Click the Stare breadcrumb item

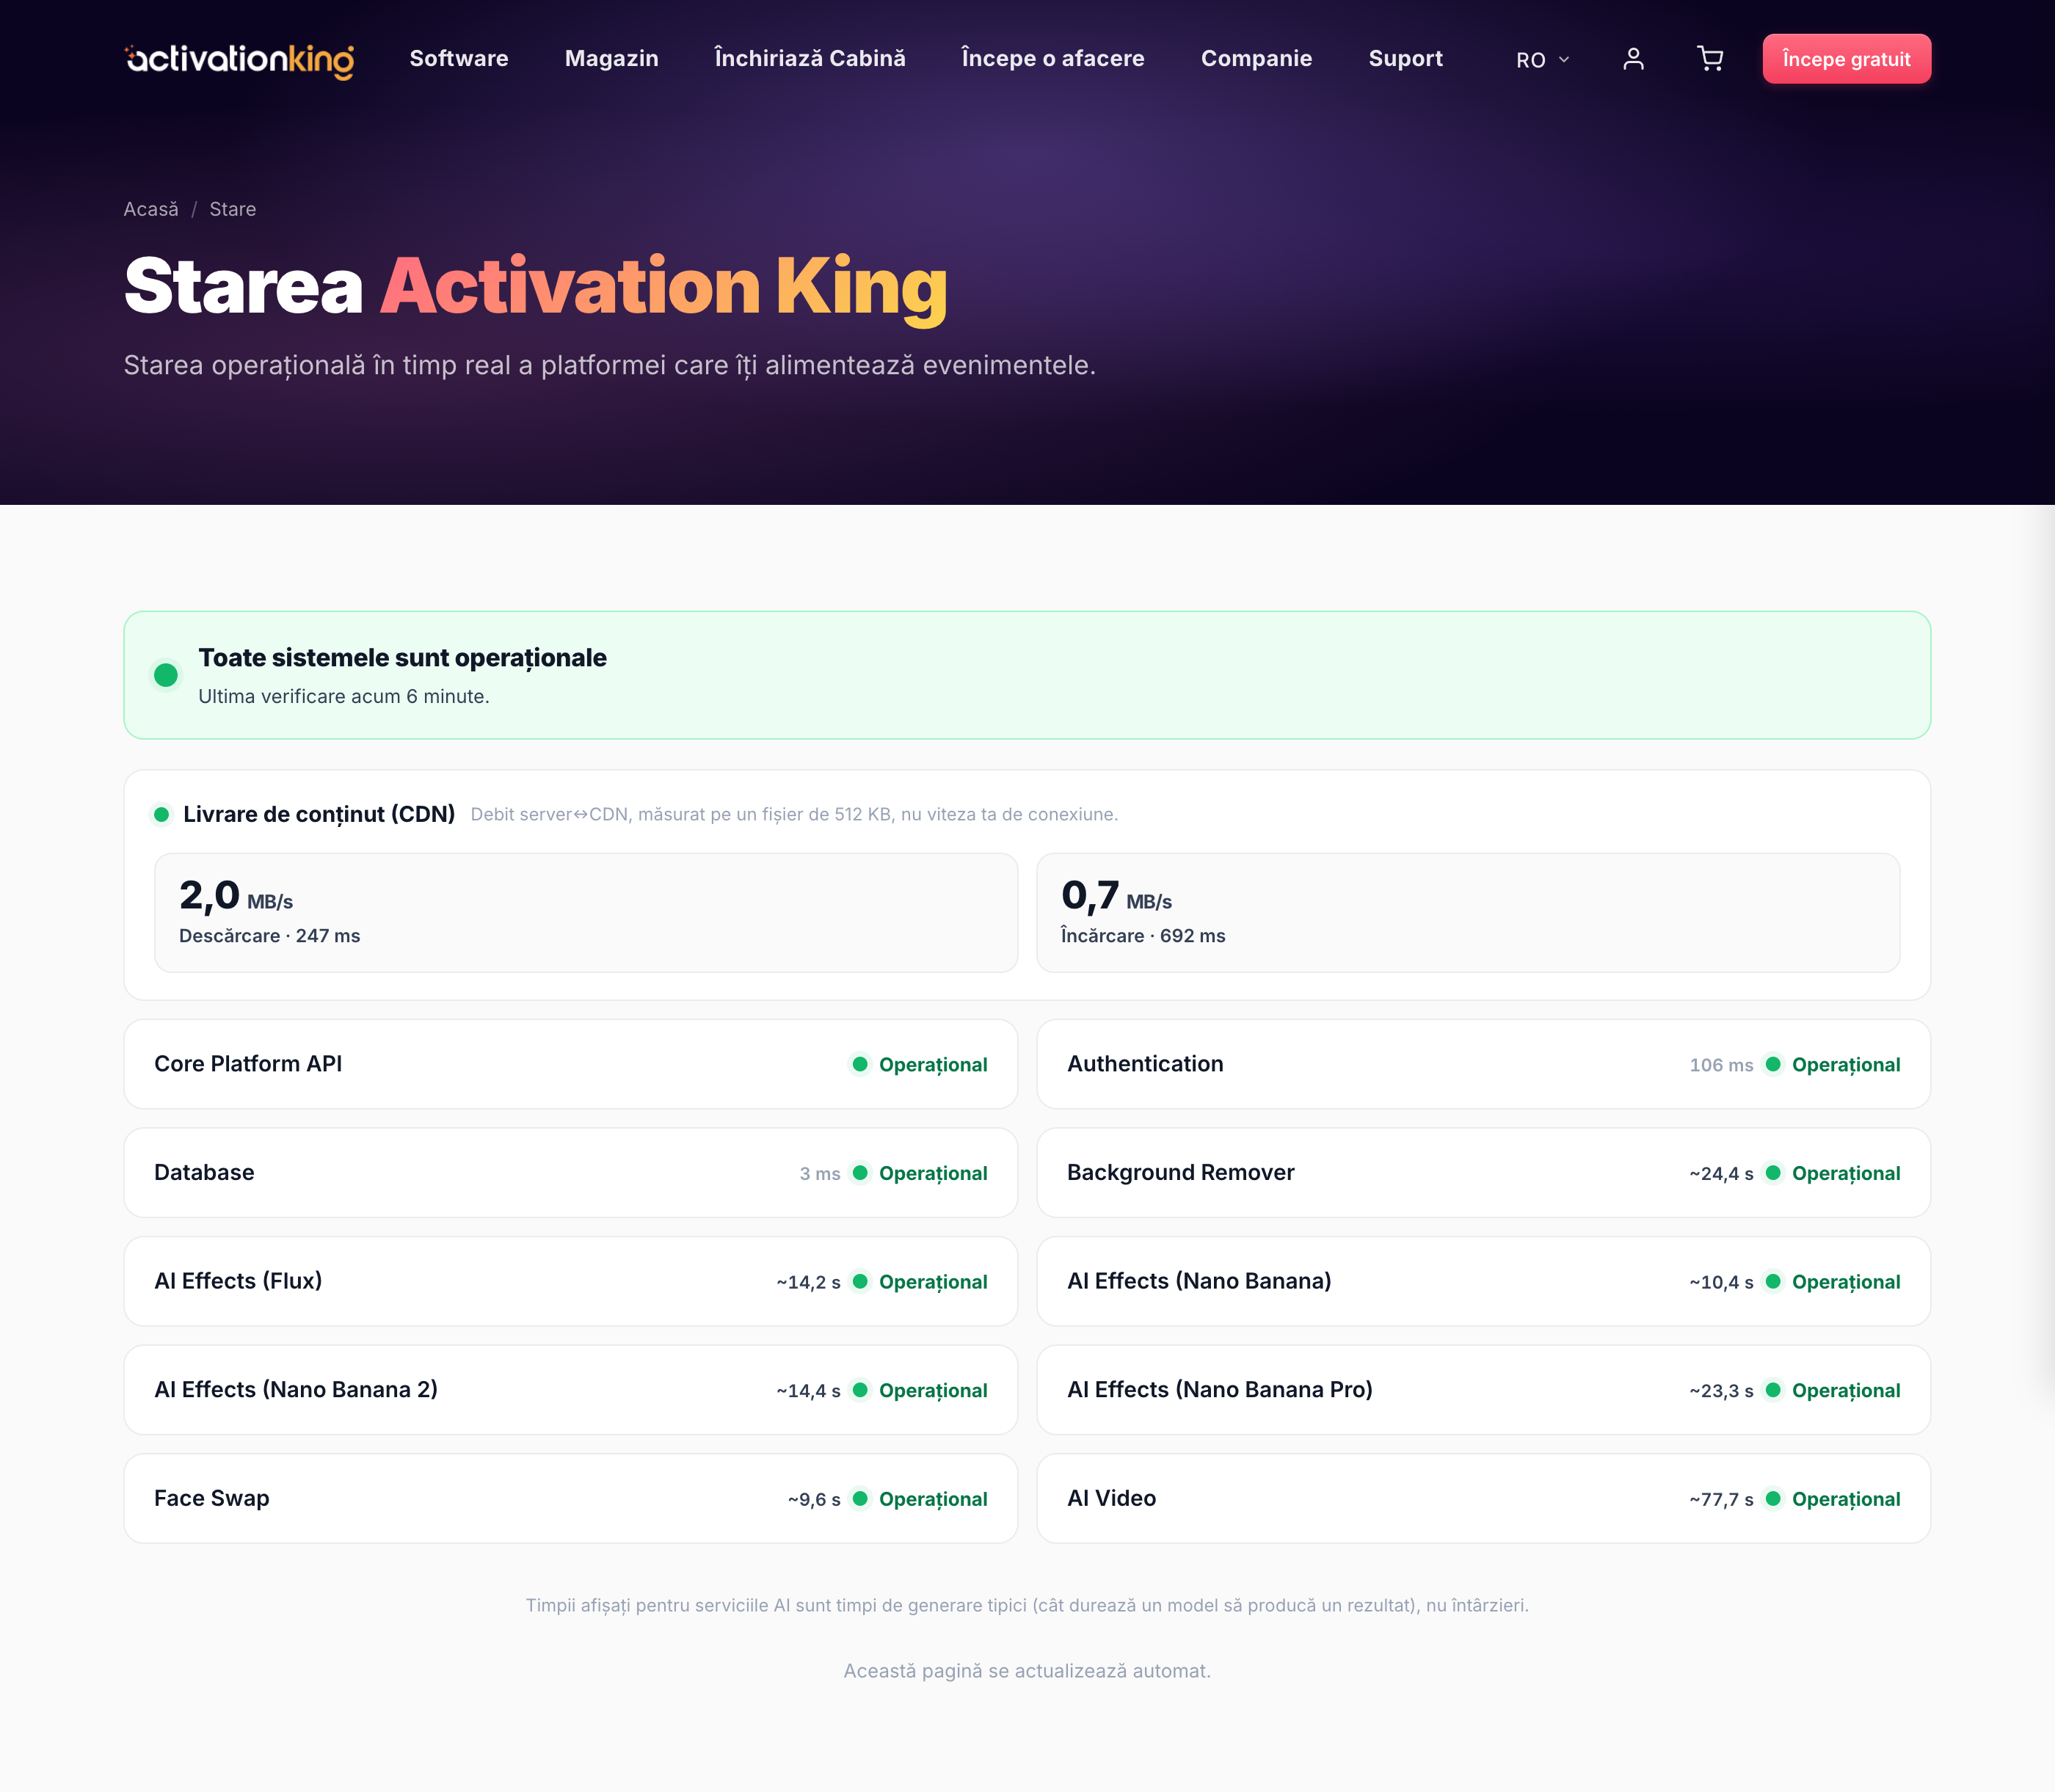(x=233, y=209)
